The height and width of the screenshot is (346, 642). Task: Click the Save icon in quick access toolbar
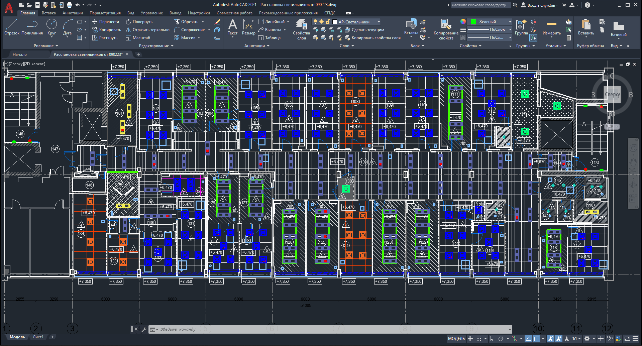point(37,5)
